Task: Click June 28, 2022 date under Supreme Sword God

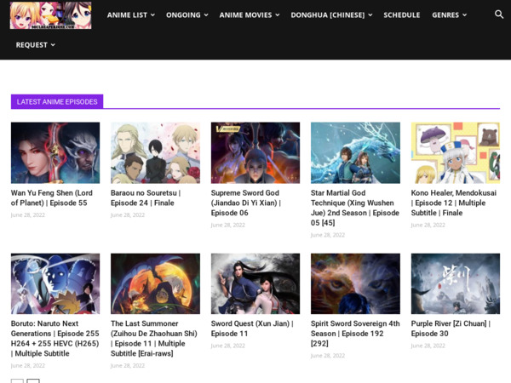Action: point(227,225)
